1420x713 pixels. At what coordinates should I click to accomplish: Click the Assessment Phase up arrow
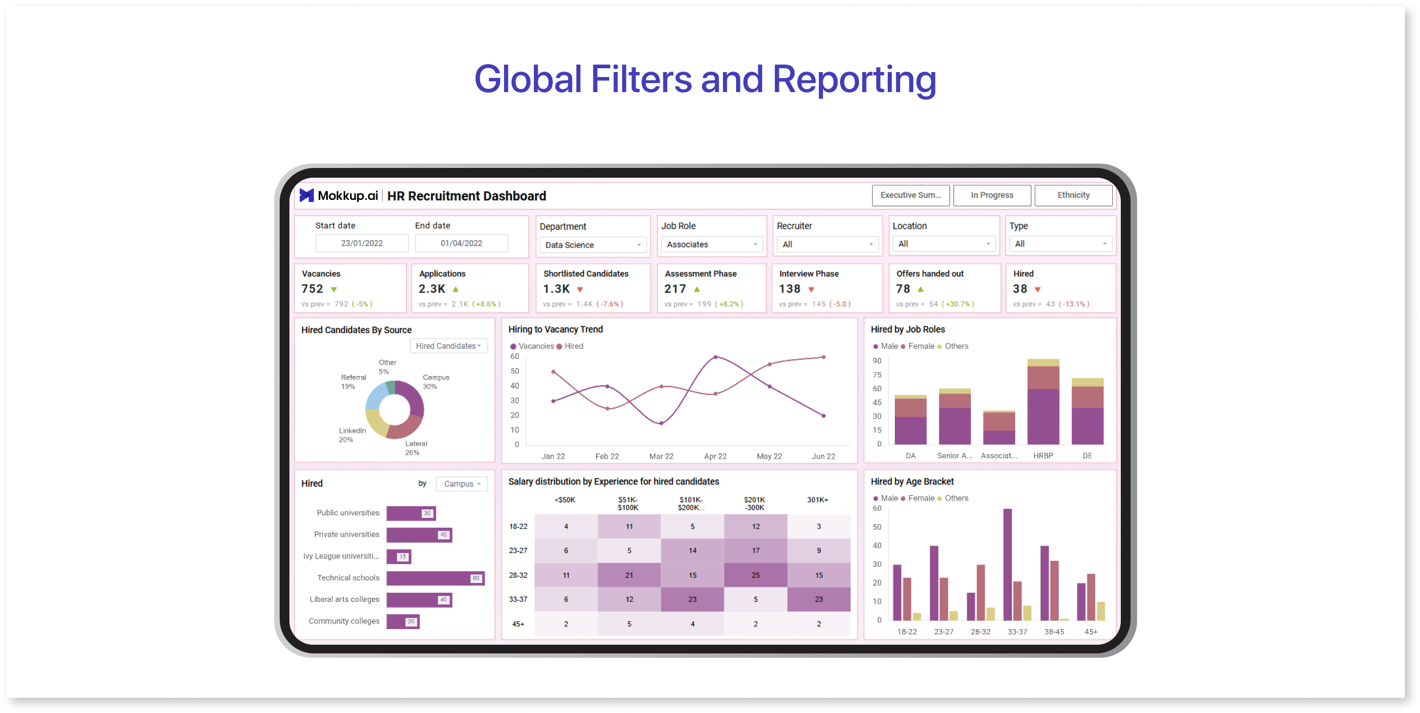697,289
